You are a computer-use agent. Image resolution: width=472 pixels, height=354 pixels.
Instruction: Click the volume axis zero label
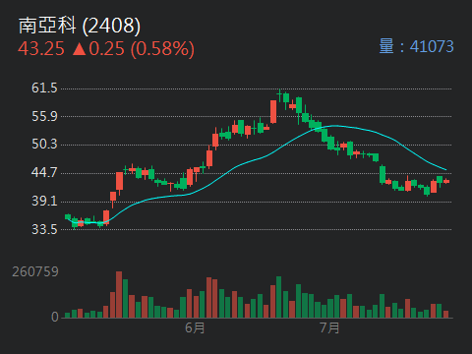[55, 317]
